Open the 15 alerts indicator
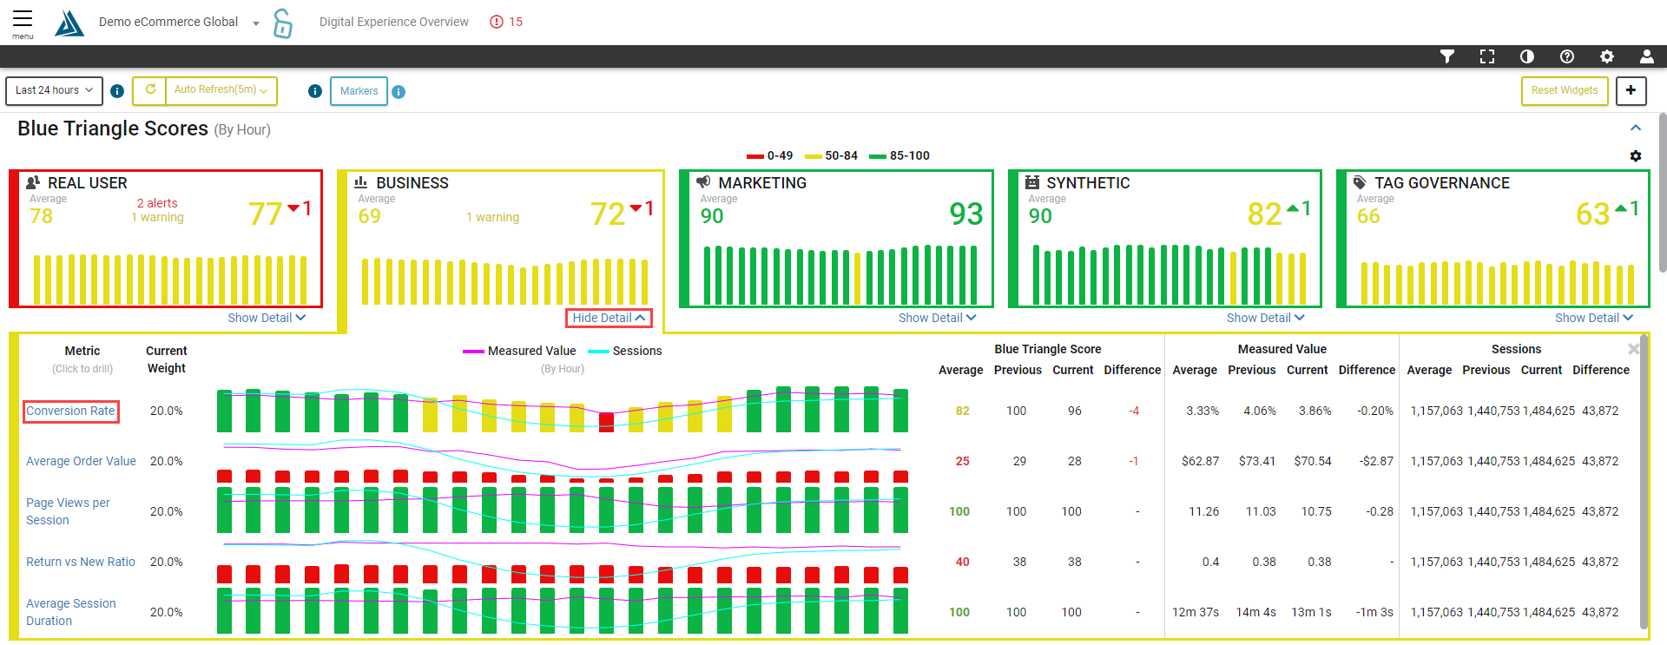The width and height of the screenshot is (1667, 645). tap(506, 22)
